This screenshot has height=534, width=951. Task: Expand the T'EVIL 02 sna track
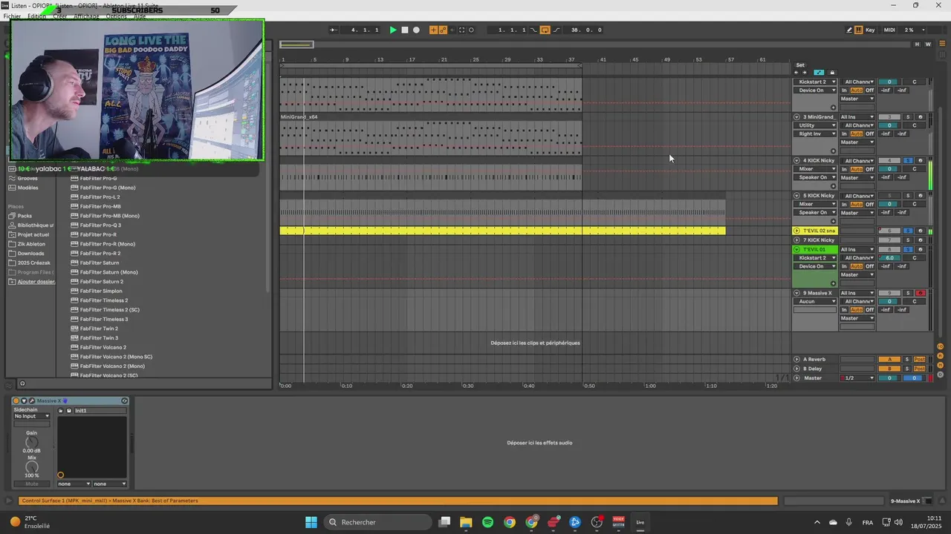pos(796,231)
